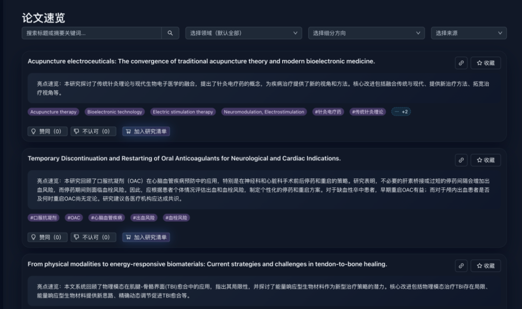Select the #口服抗凝剂 tag

[43, 218]
